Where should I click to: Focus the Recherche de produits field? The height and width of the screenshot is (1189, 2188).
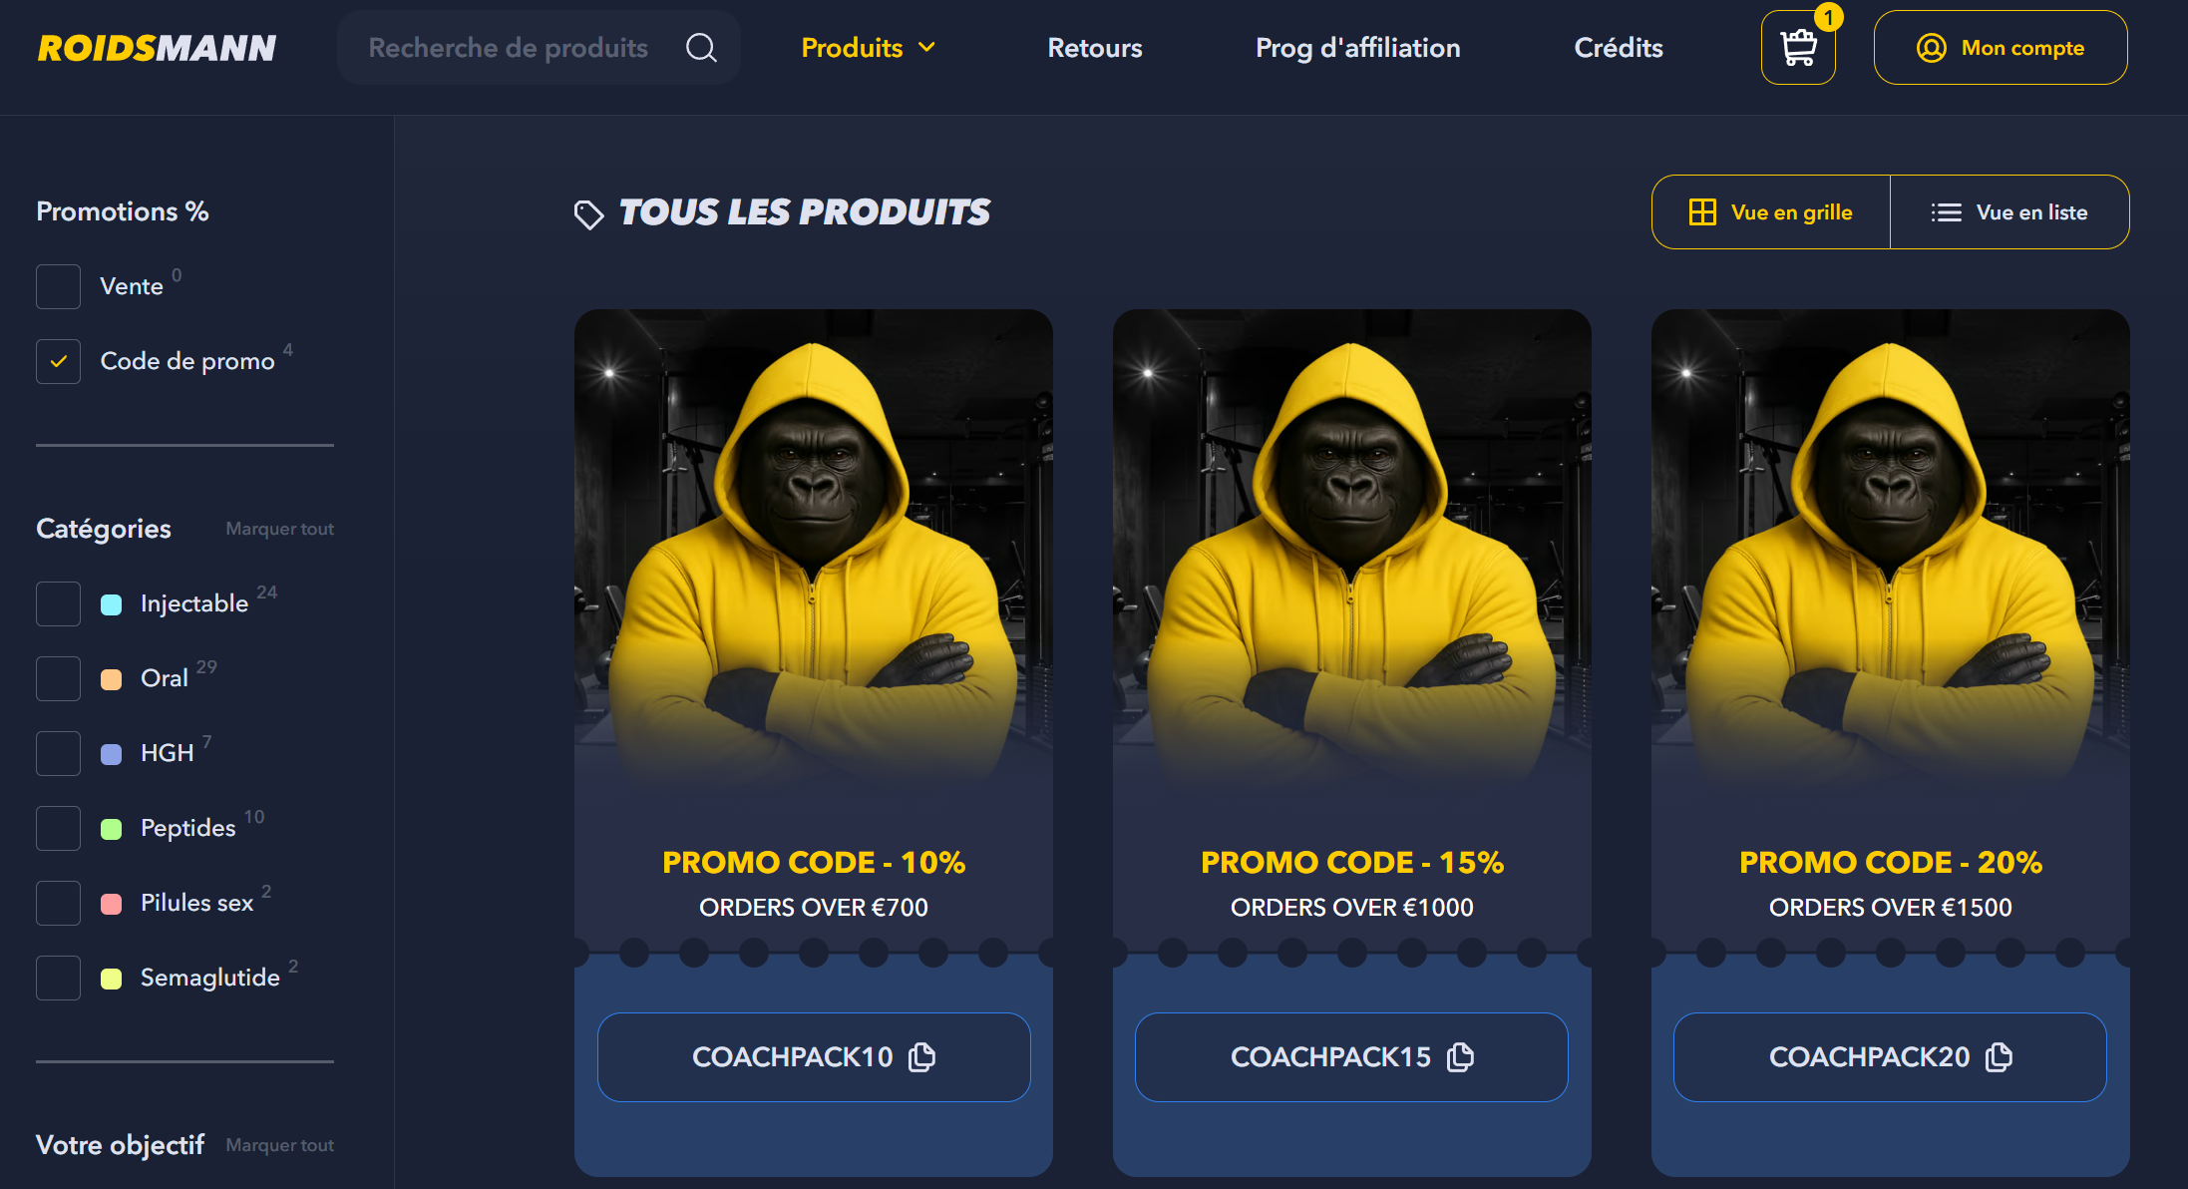coord(539,48)
